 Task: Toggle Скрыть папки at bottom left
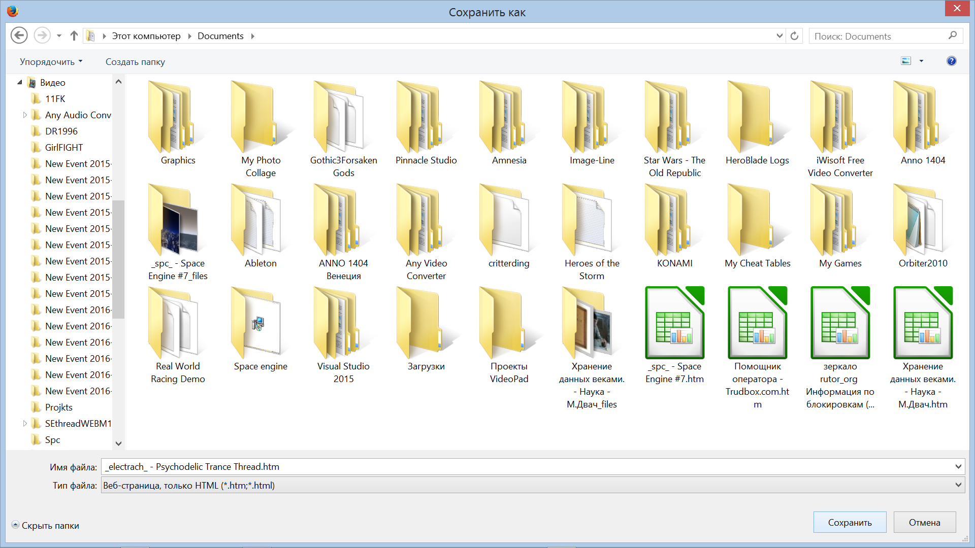[x=46, y=526]
